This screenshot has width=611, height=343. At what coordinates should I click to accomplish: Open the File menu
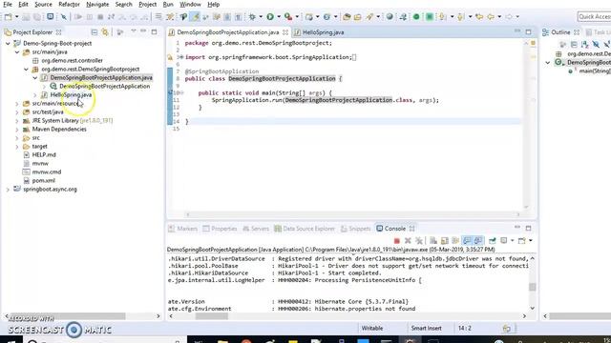pos(8,4)
